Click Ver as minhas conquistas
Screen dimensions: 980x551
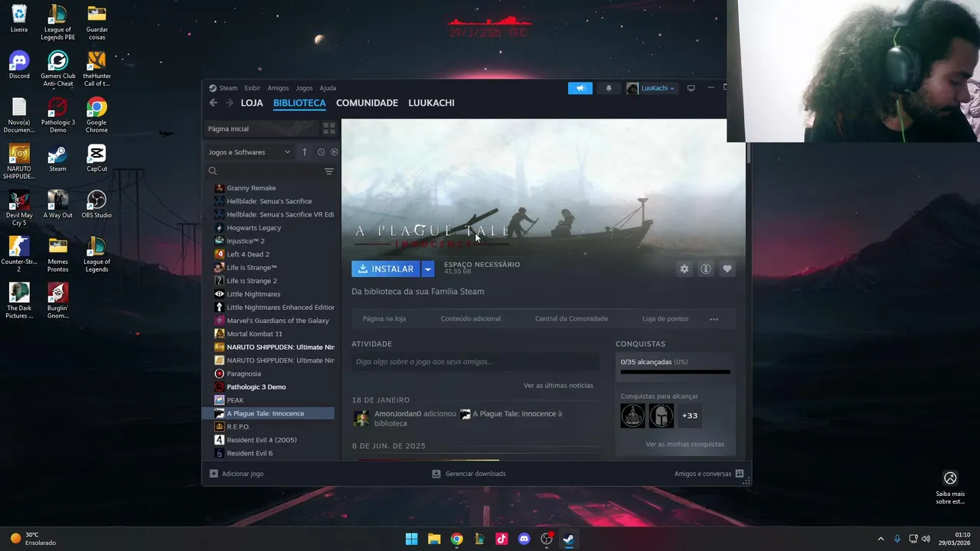coord(684,445)
